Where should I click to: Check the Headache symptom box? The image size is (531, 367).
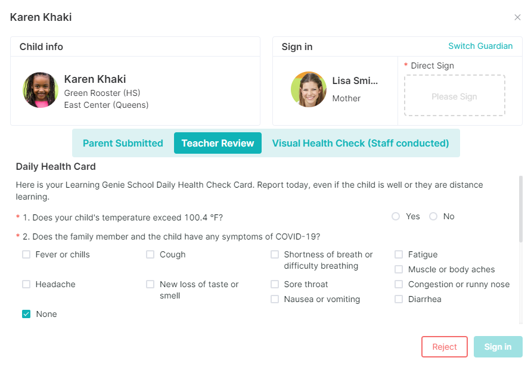point(26,284)
